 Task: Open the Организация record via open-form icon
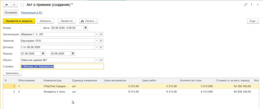(101, 34)
